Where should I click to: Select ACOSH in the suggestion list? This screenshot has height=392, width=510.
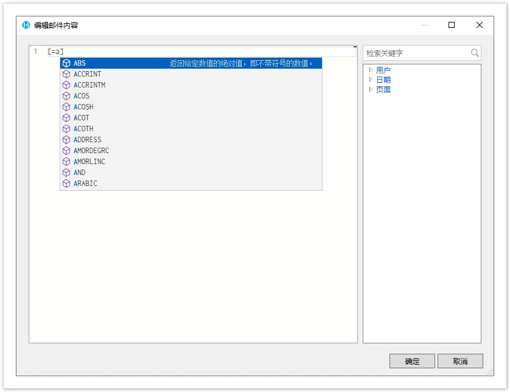(191, 107)
